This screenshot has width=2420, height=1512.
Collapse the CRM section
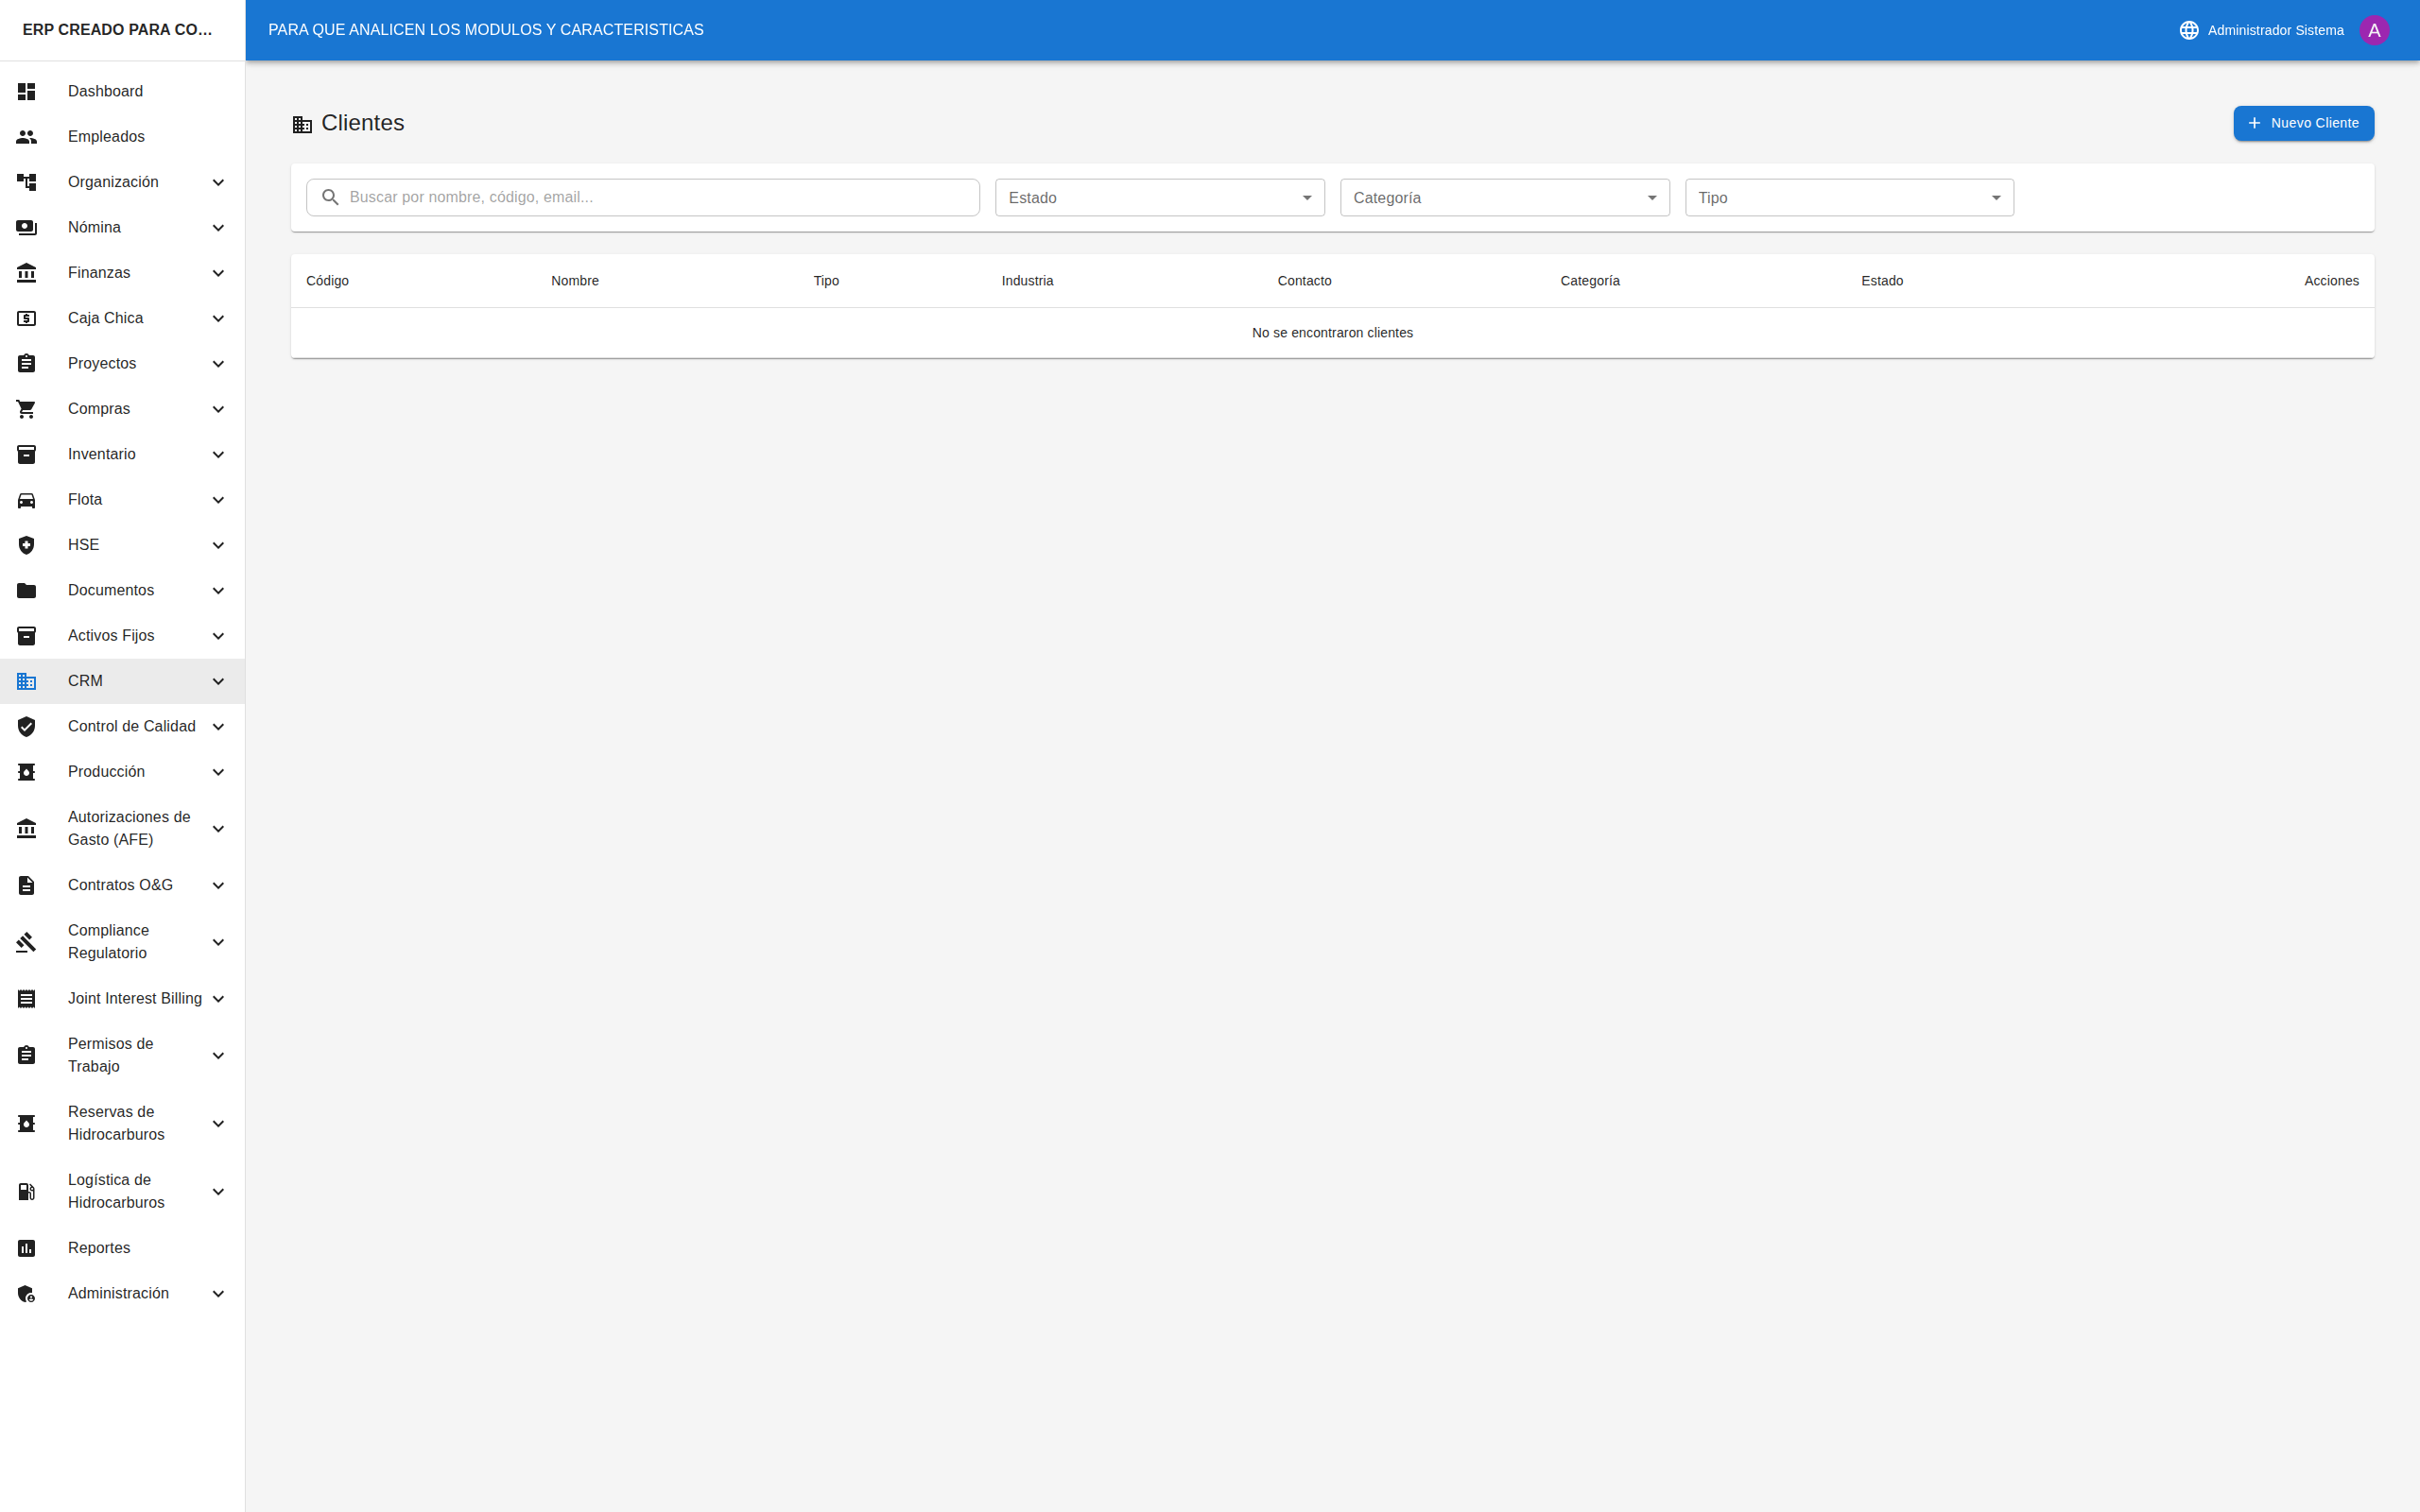(x=218, y=681)
